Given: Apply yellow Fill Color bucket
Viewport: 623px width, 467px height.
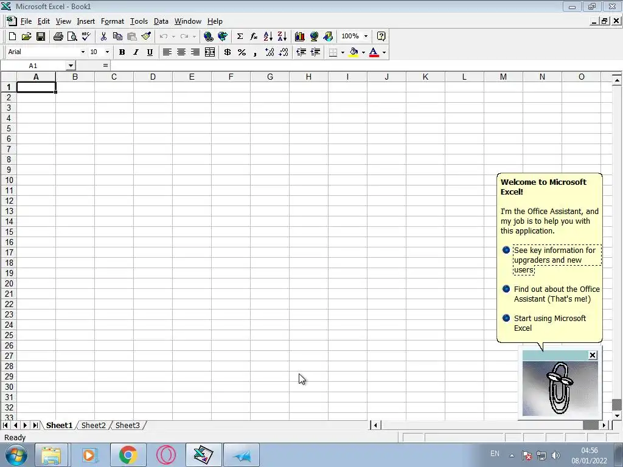Looking at the screenshot, I should [x=353, y=52].
